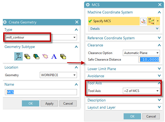Select the MILL_TEXT letter A subtype icon
This screenshot has width=165, height=122.
point(54,56)
